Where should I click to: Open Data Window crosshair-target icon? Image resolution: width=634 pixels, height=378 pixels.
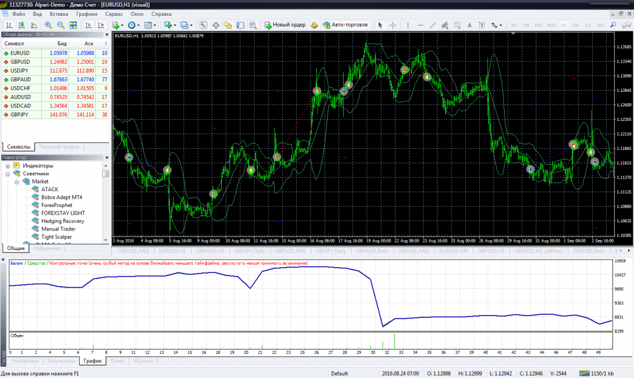click(216, 25)
